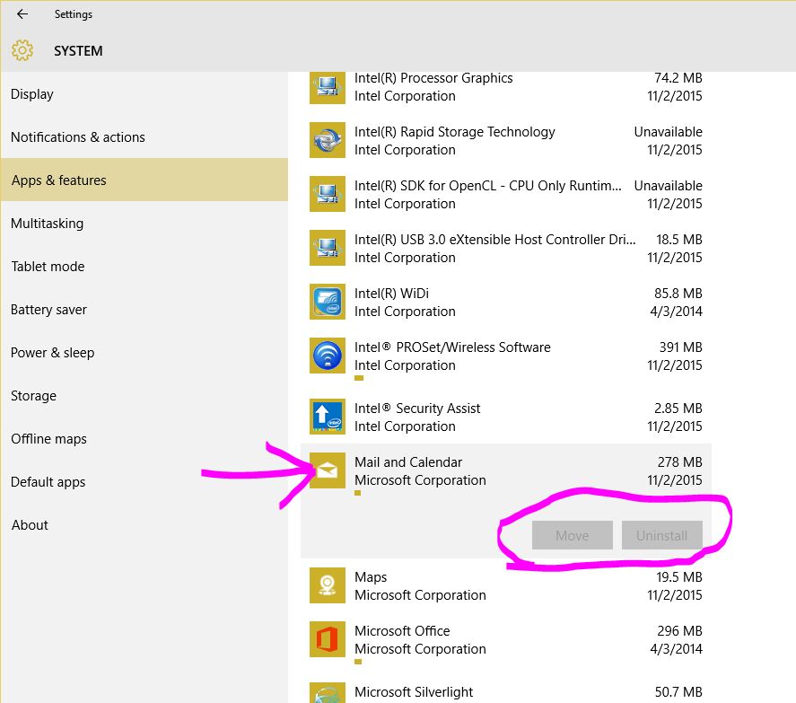Screen dimensions: 796x703
Task: Open the Display settings page
Action: point(144,94)
